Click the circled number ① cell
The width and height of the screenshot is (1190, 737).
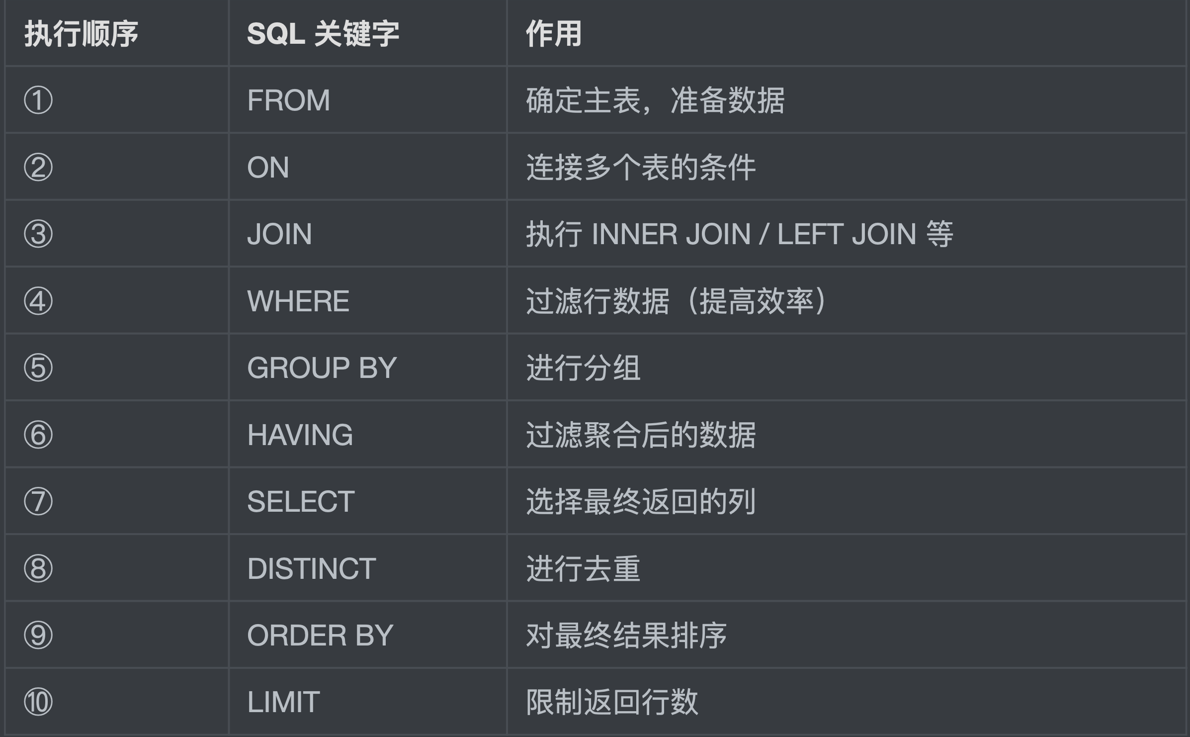pos(38,100)
